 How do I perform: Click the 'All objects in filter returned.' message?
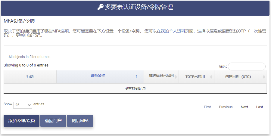[30, 57]
